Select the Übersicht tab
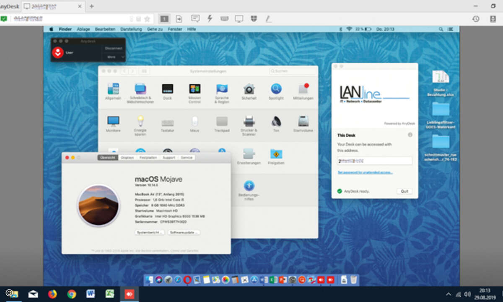Screen dimensions: 503x302 click(108, 158)
